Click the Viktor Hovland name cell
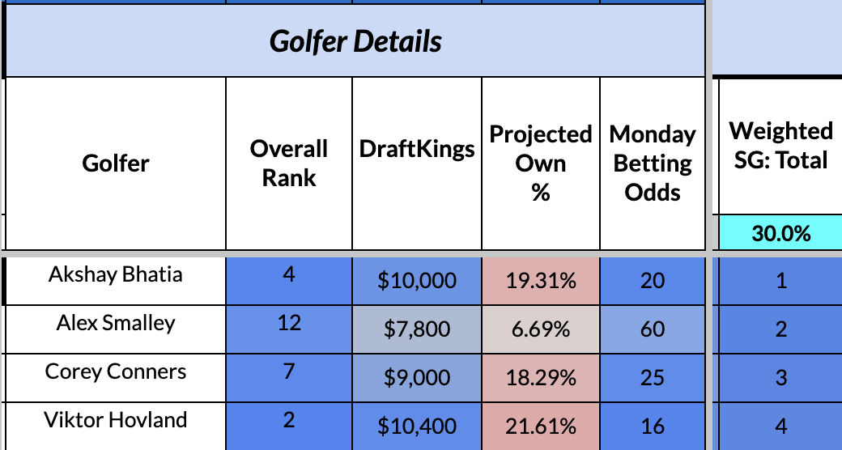Image resolution: width=842 pixels, height=450 pixels. [x=116, y=421]
